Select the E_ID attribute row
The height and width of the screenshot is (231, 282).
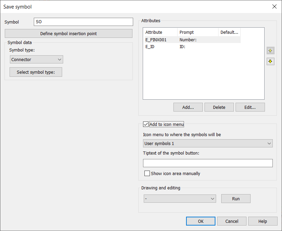150,47
